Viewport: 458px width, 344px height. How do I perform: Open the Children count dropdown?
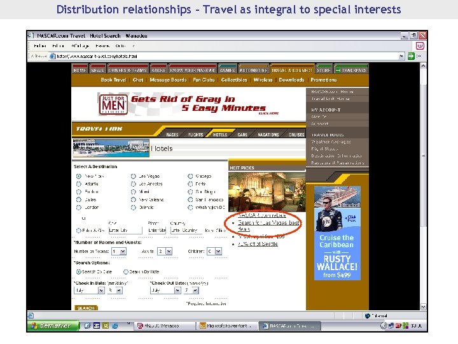pyautogui.click(x=218, y=251)
